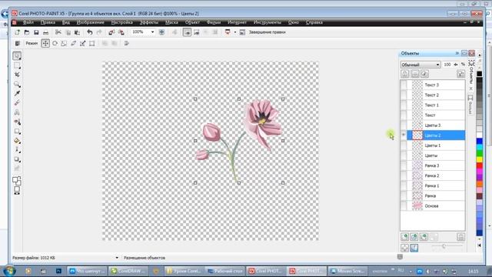Open the Windows Start button
The height and width of the screenshot is (277, 492).
[x=8, y=271]
